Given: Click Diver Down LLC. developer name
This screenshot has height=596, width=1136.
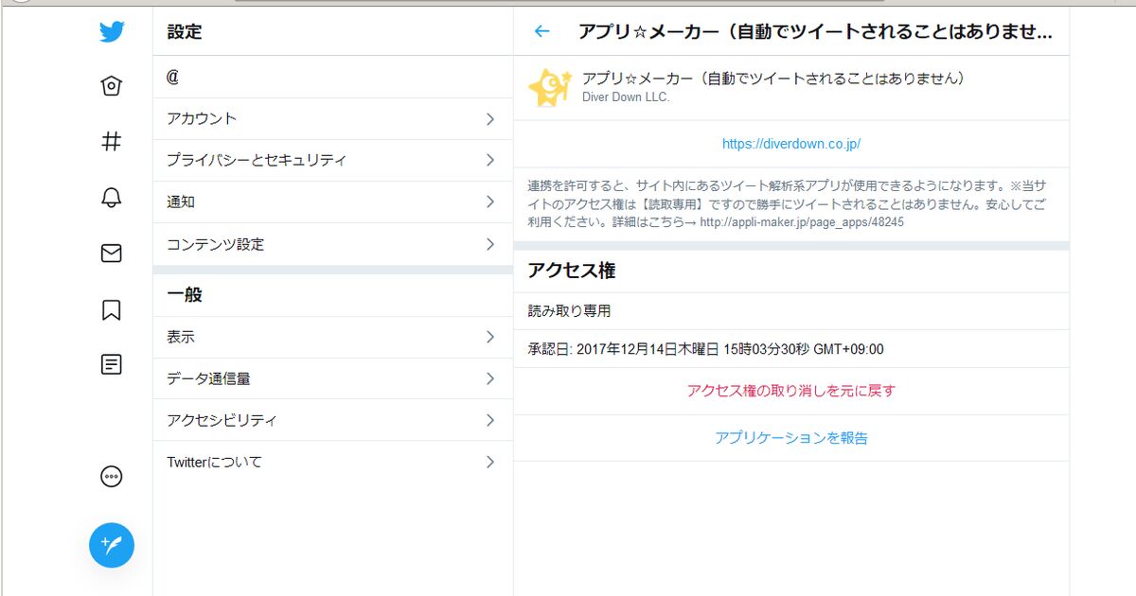Looking at the screenshot, I should pyautogui.click(x=626, y=96).
